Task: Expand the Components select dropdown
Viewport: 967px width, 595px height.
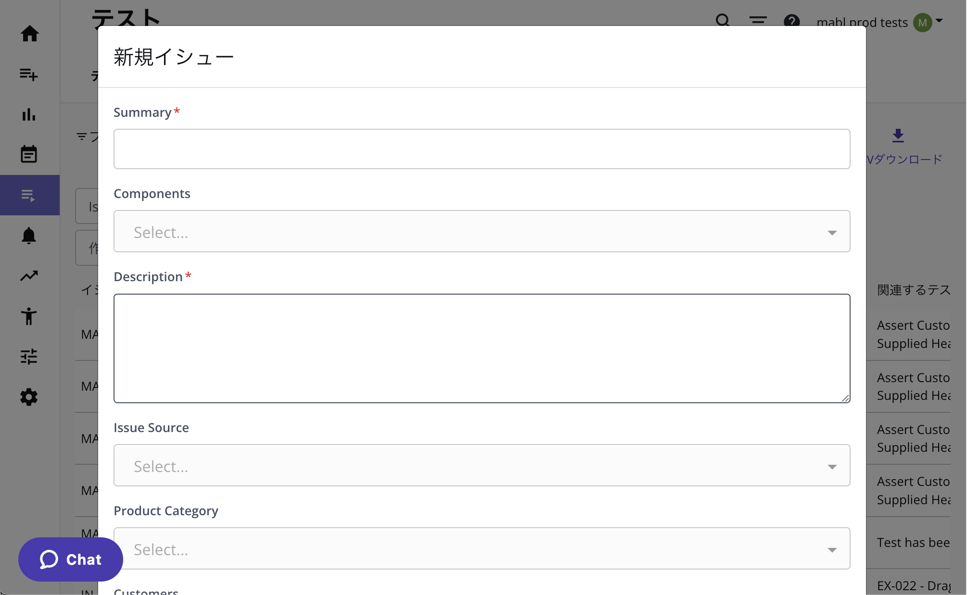Action: click(482, 232)
